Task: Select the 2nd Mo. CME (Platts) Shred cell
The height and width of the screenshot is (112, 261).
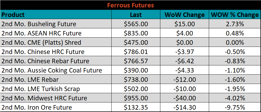Action: click(x=56, y=42)
